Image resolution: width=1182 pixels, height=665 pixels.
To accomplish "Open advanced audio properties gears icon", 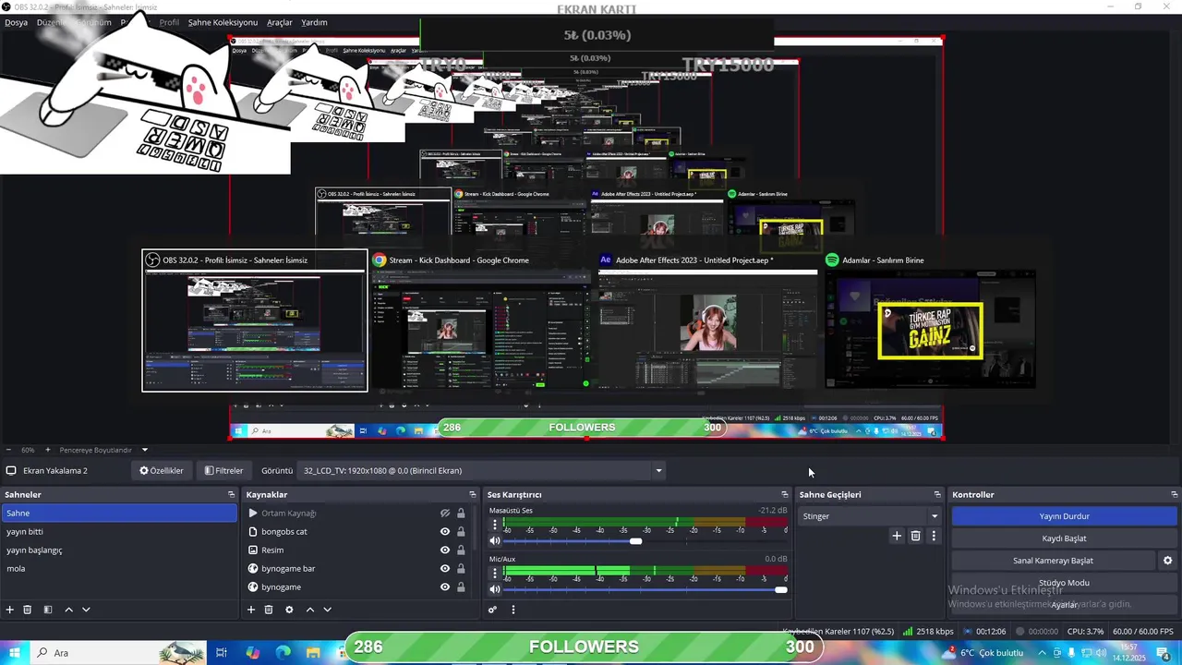I will pos(492,610).
